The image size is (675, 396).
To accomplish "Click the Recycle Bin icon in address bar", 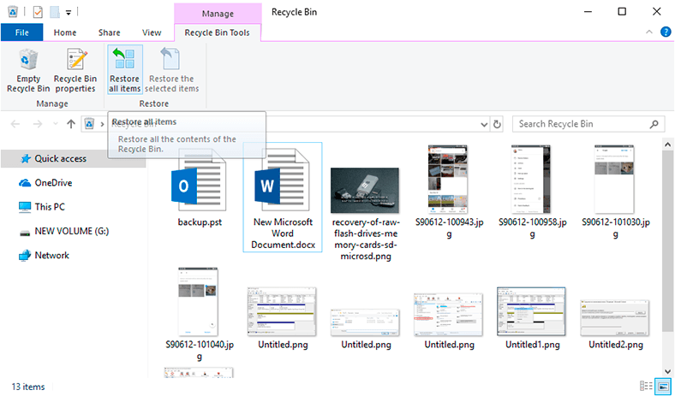I will coord(89,124).
